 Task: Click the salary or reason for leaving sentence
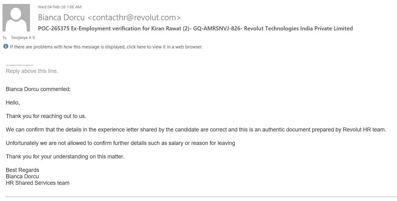point(120,143)
